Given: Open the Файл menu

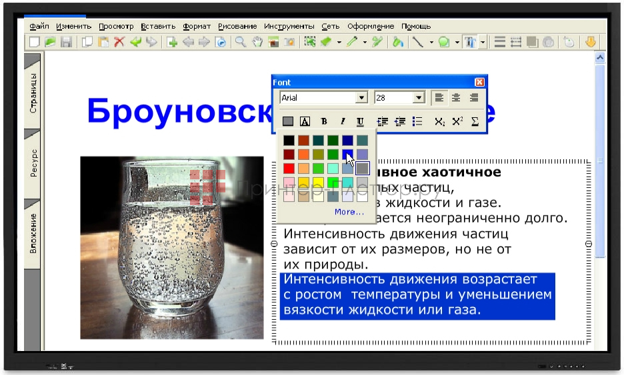Looking at the screenshot, I should click(x=39, y=26).
